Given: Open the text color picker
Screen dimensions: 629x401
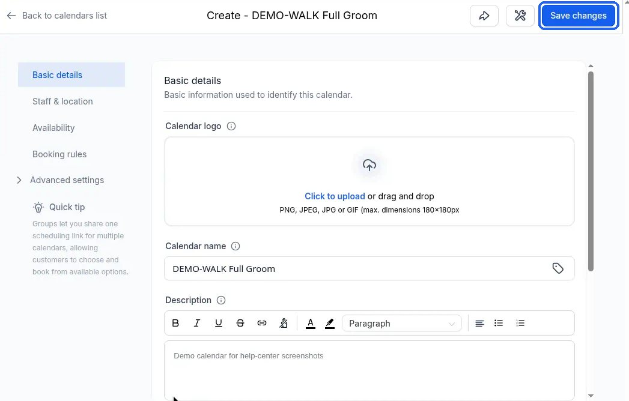Looking at the screenshot, I should [311, 323].
